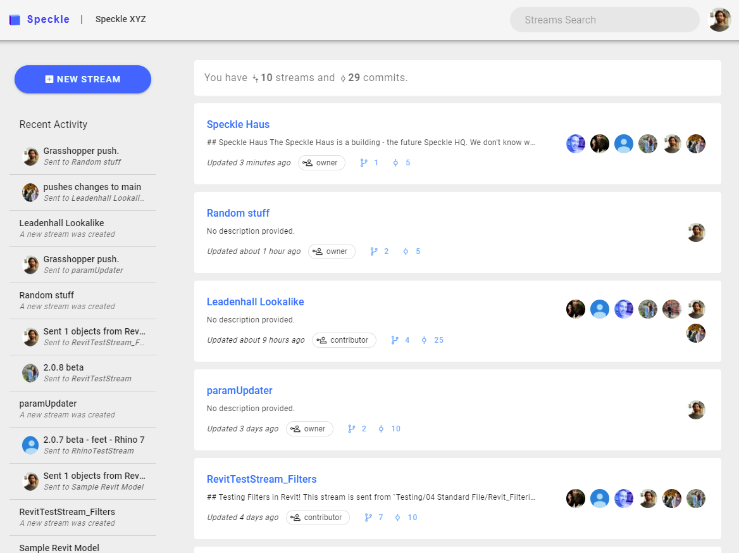The width and height of the screenshot is (739, 553).
Task: Open the Leadenhall Lookalike stream link
Action: tap(255, 302)
